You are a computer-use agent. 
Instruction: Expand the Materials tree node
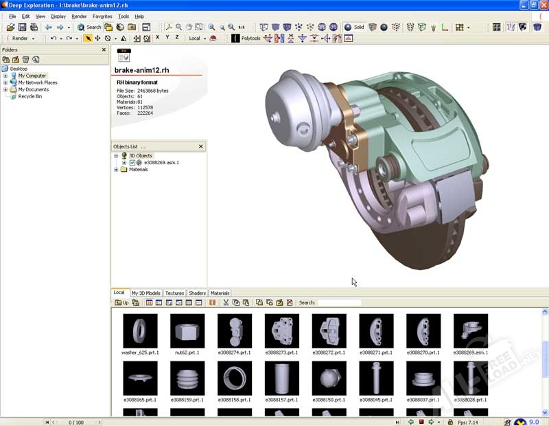coord(117,169)
